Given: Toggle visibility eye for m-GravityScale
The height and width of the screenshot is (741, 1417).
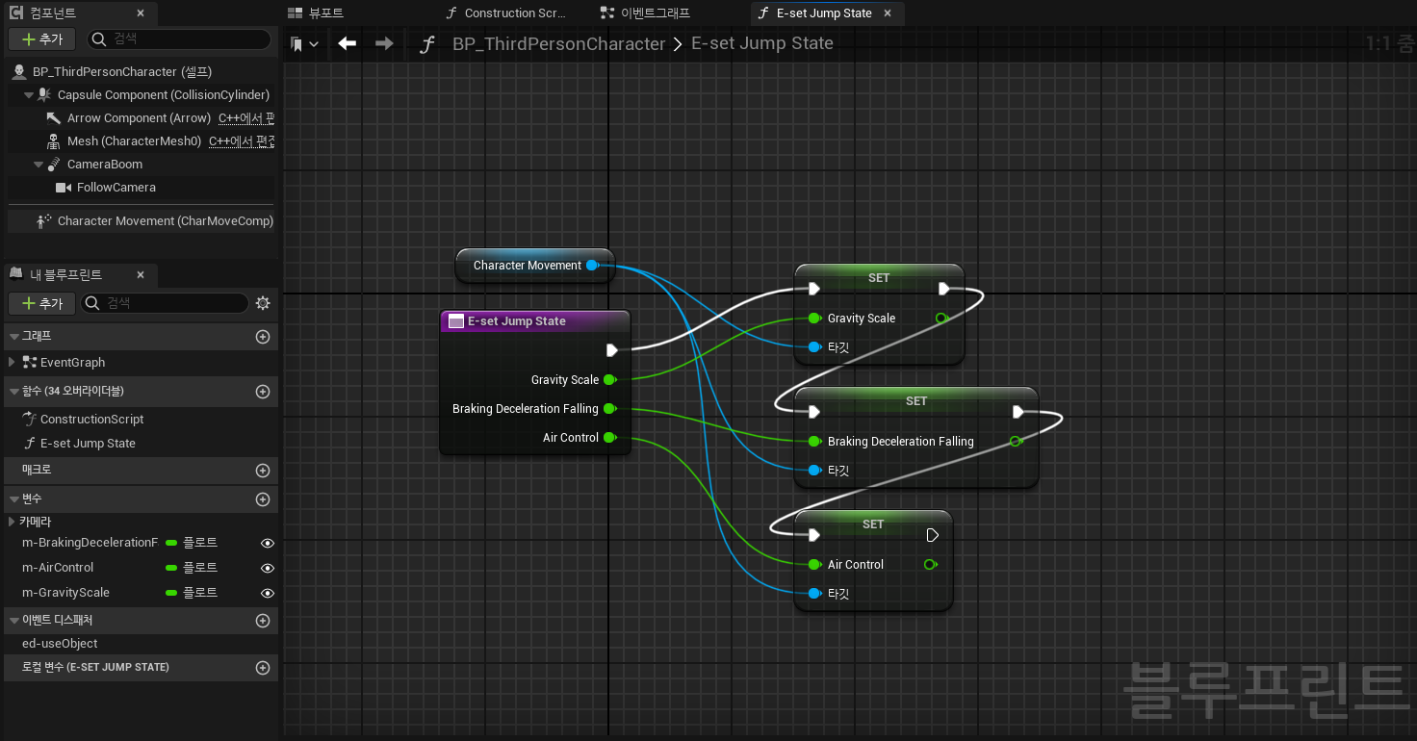Looking at the screenshot, I should pos(268,593).
